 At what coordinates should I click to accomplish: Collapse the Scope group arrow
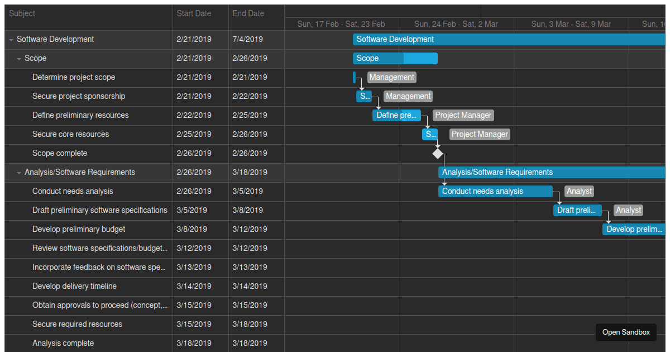(x=19, y=59)
